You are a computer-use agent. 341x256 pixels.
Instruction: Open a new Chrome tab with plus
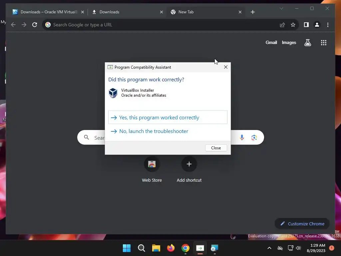[253, 12]
